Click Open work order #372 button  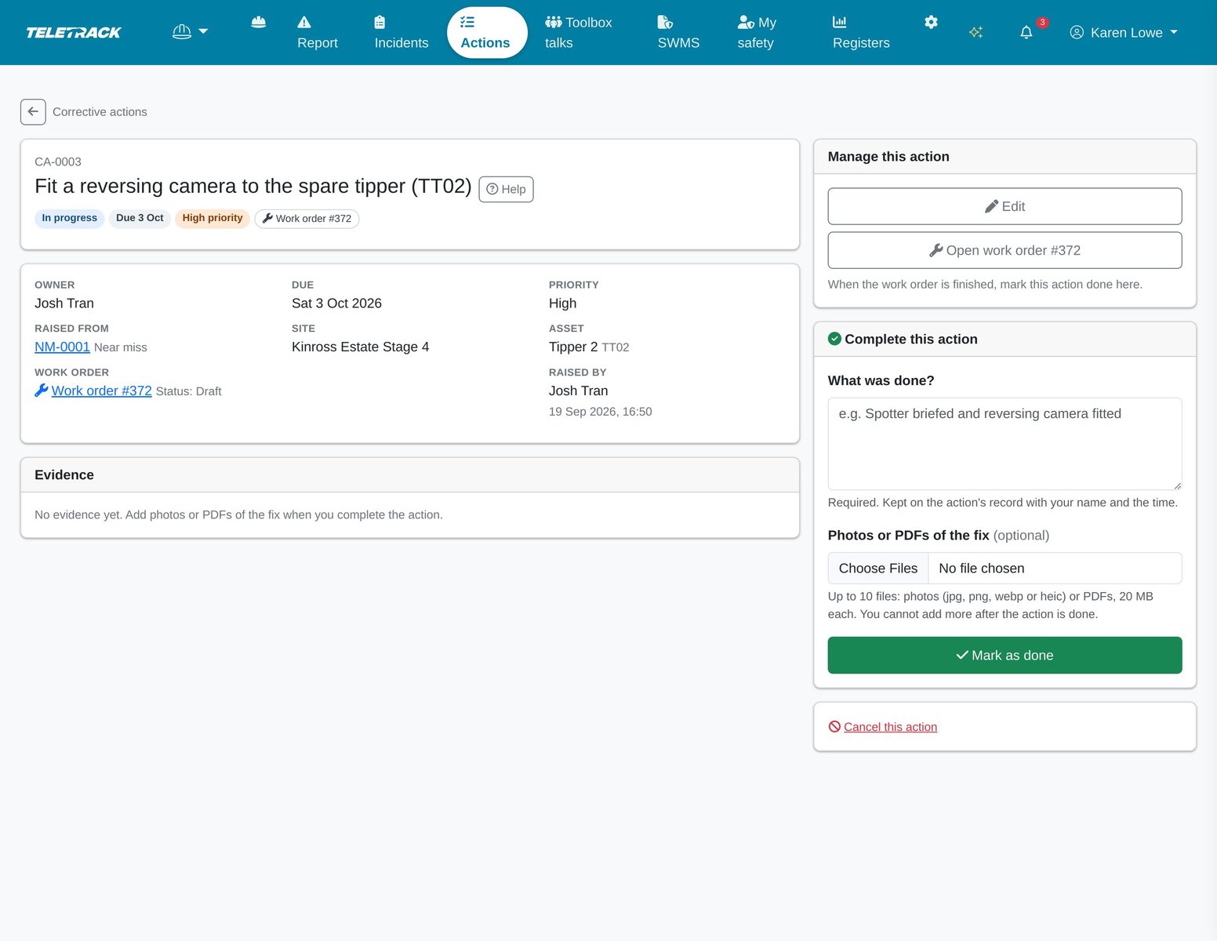click(x=1004, y=250)
